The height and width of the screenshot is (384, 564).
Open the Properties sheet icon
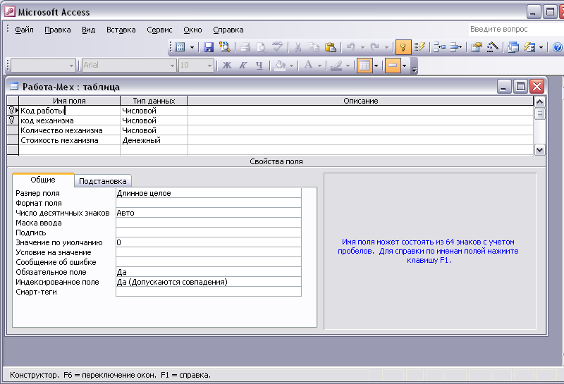point(477,47)
